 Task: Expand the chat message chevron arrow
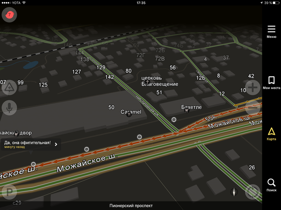(56, 144)
